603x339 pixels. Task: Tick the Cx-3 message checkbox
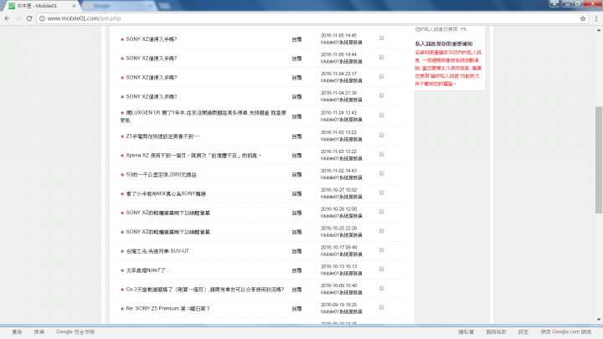click(x=382, y=288)
